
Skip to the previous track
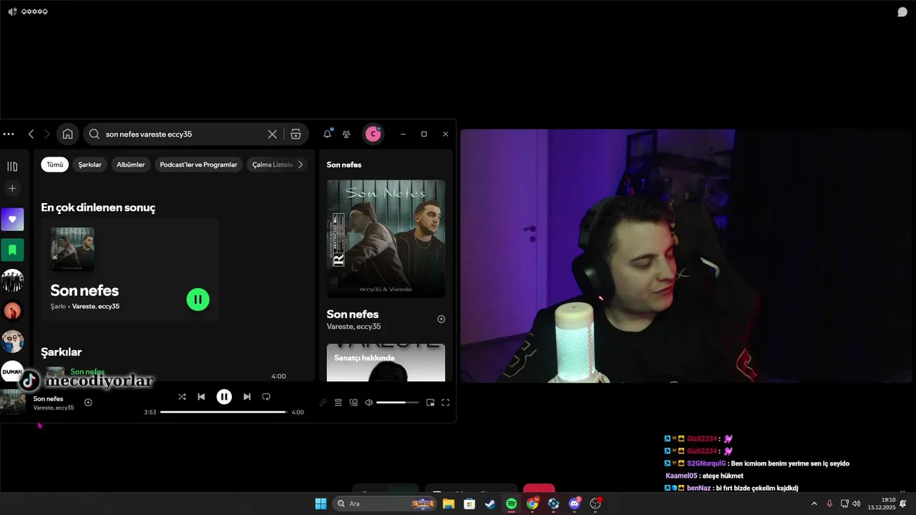pos(201,396)
